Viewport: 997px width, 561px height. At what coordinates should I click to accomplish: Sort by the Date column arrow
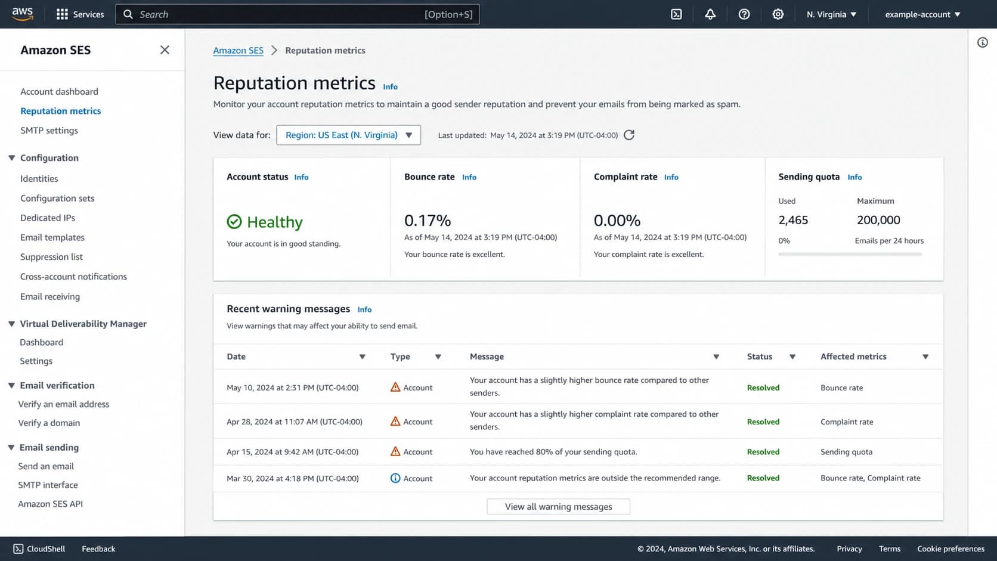pos(362,357)
